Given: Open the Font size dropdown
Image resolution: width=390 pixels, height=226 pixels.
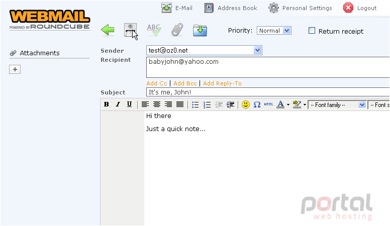Looking at the screenshot, I should click(379, 105).
